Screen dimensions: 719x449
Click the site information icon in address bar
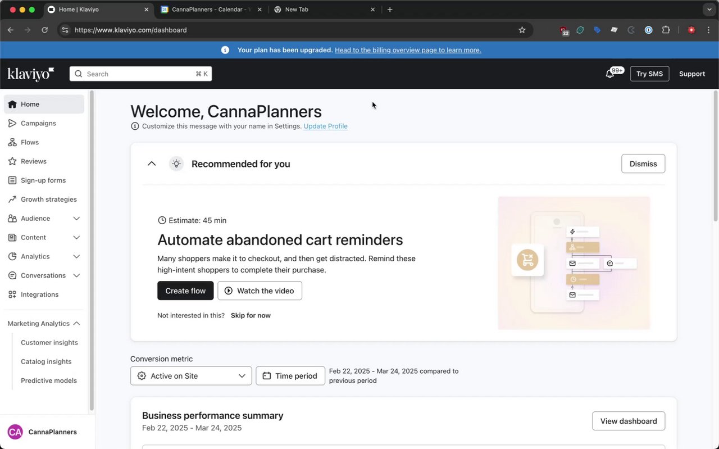[65, 30]
